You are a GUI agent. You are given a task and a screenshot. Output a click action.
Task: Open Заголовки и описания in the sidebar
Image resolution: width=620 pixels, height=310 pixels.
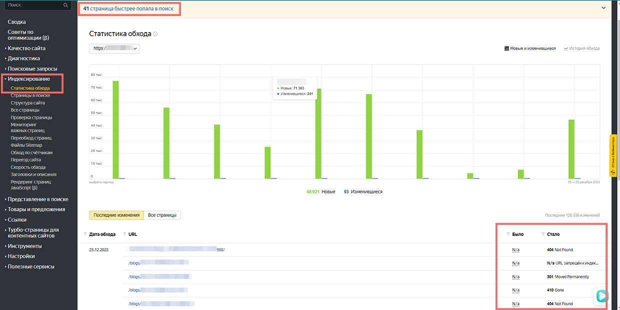tap(33, 174)
